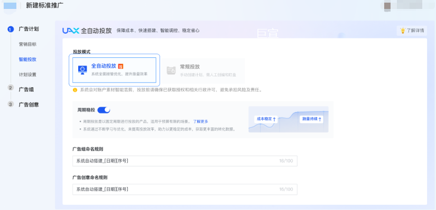Click the user avatar at top right

[387, 6]
